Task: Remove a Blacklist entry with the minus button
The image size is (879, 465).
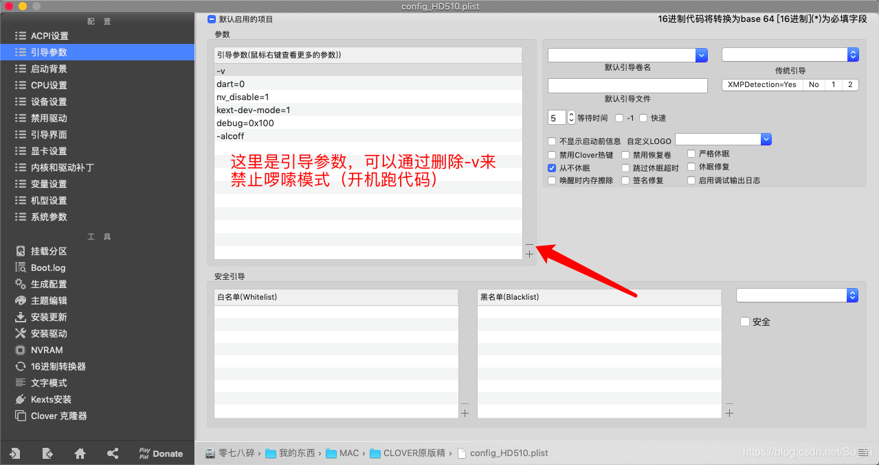Action: (729, 403)
